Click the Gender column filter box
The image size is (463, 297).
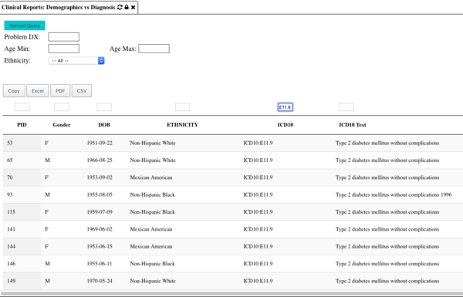[62, 107]
